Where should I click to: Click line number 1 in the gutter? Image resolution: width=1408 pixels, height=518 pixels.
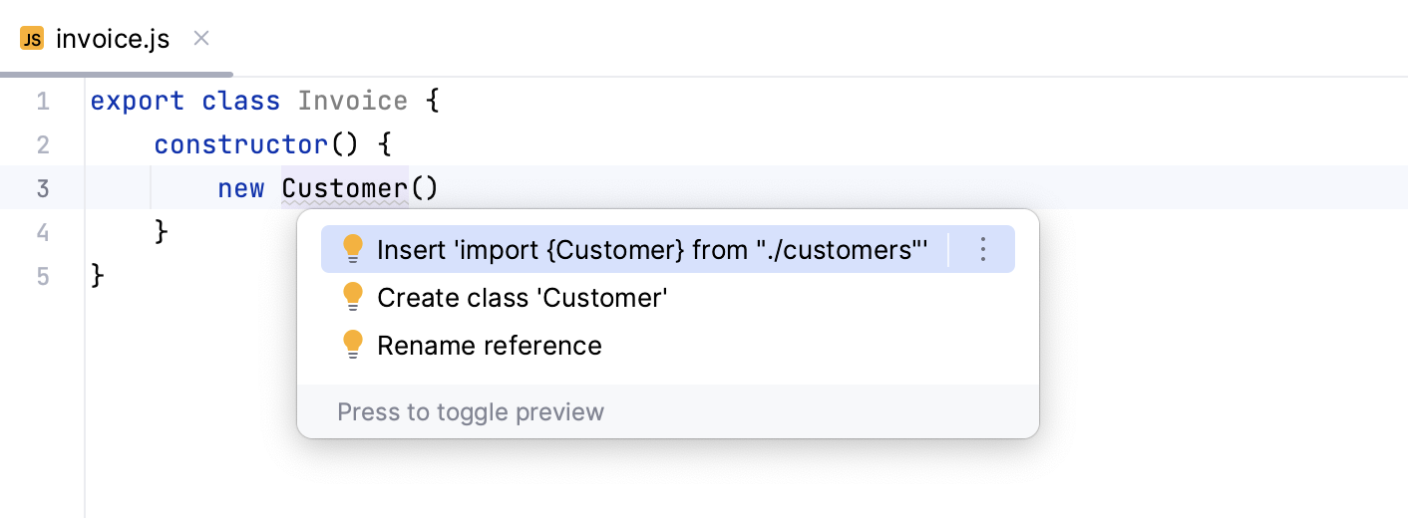pyautogui.click(x=42, y=102)
